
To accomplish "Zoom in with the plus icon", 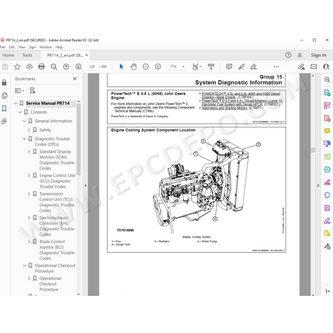I will 158,67.
